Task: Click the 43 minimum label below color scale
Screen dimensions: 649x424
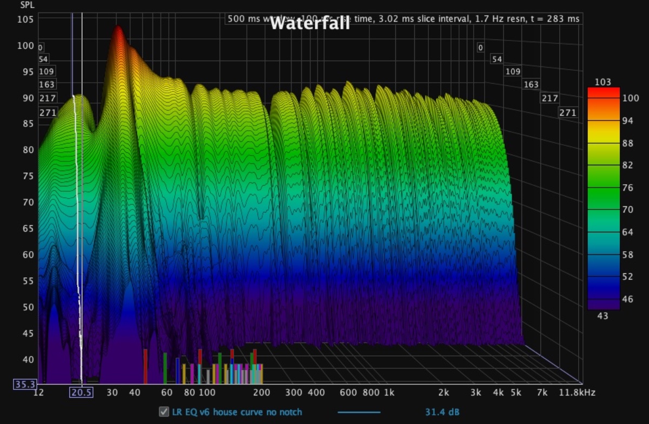Action: 602,316
